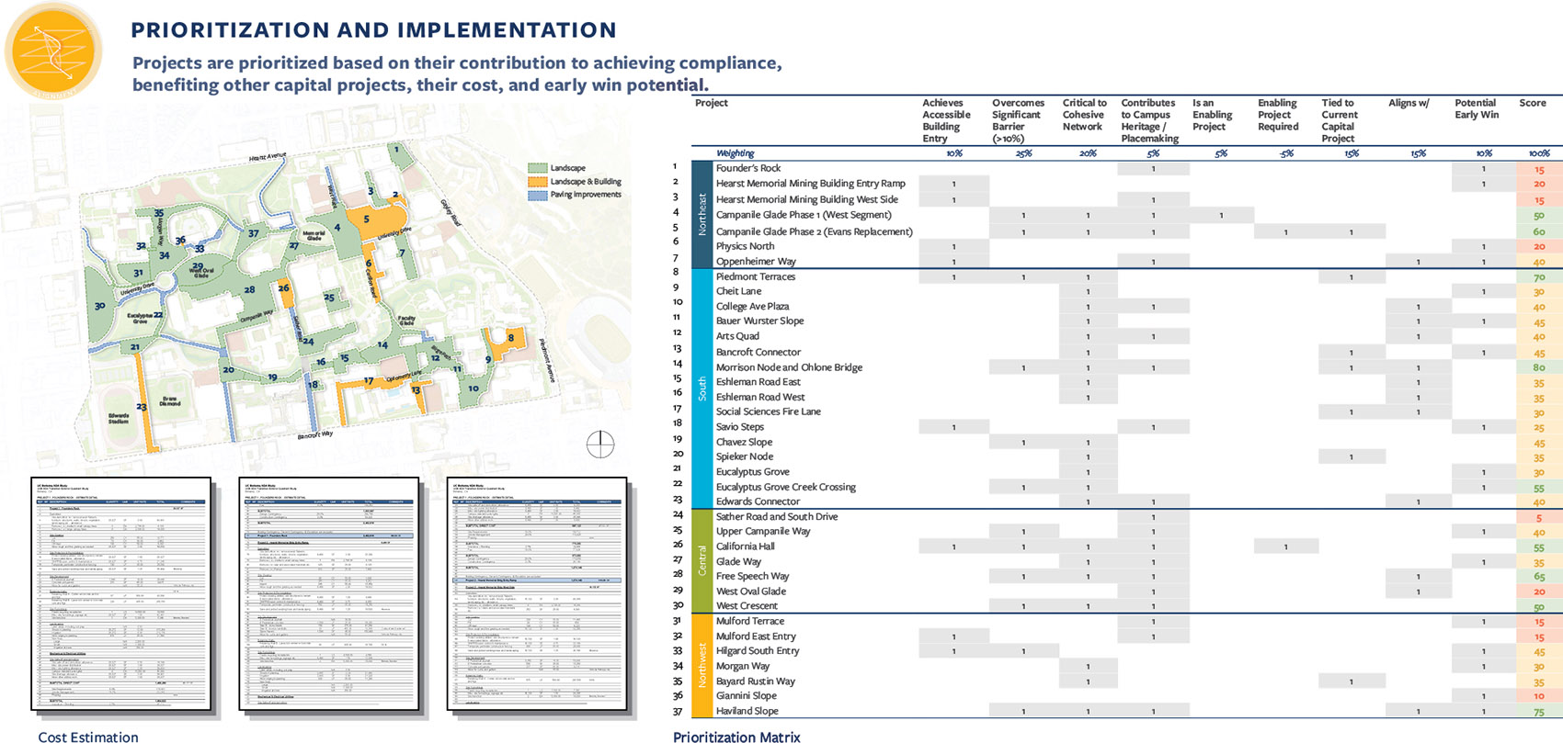The width and height of the screenshot is (1563, 743).
Task: Select the Northwest region label in matrix
Action: pyautogui.click(x=702, y=666)
